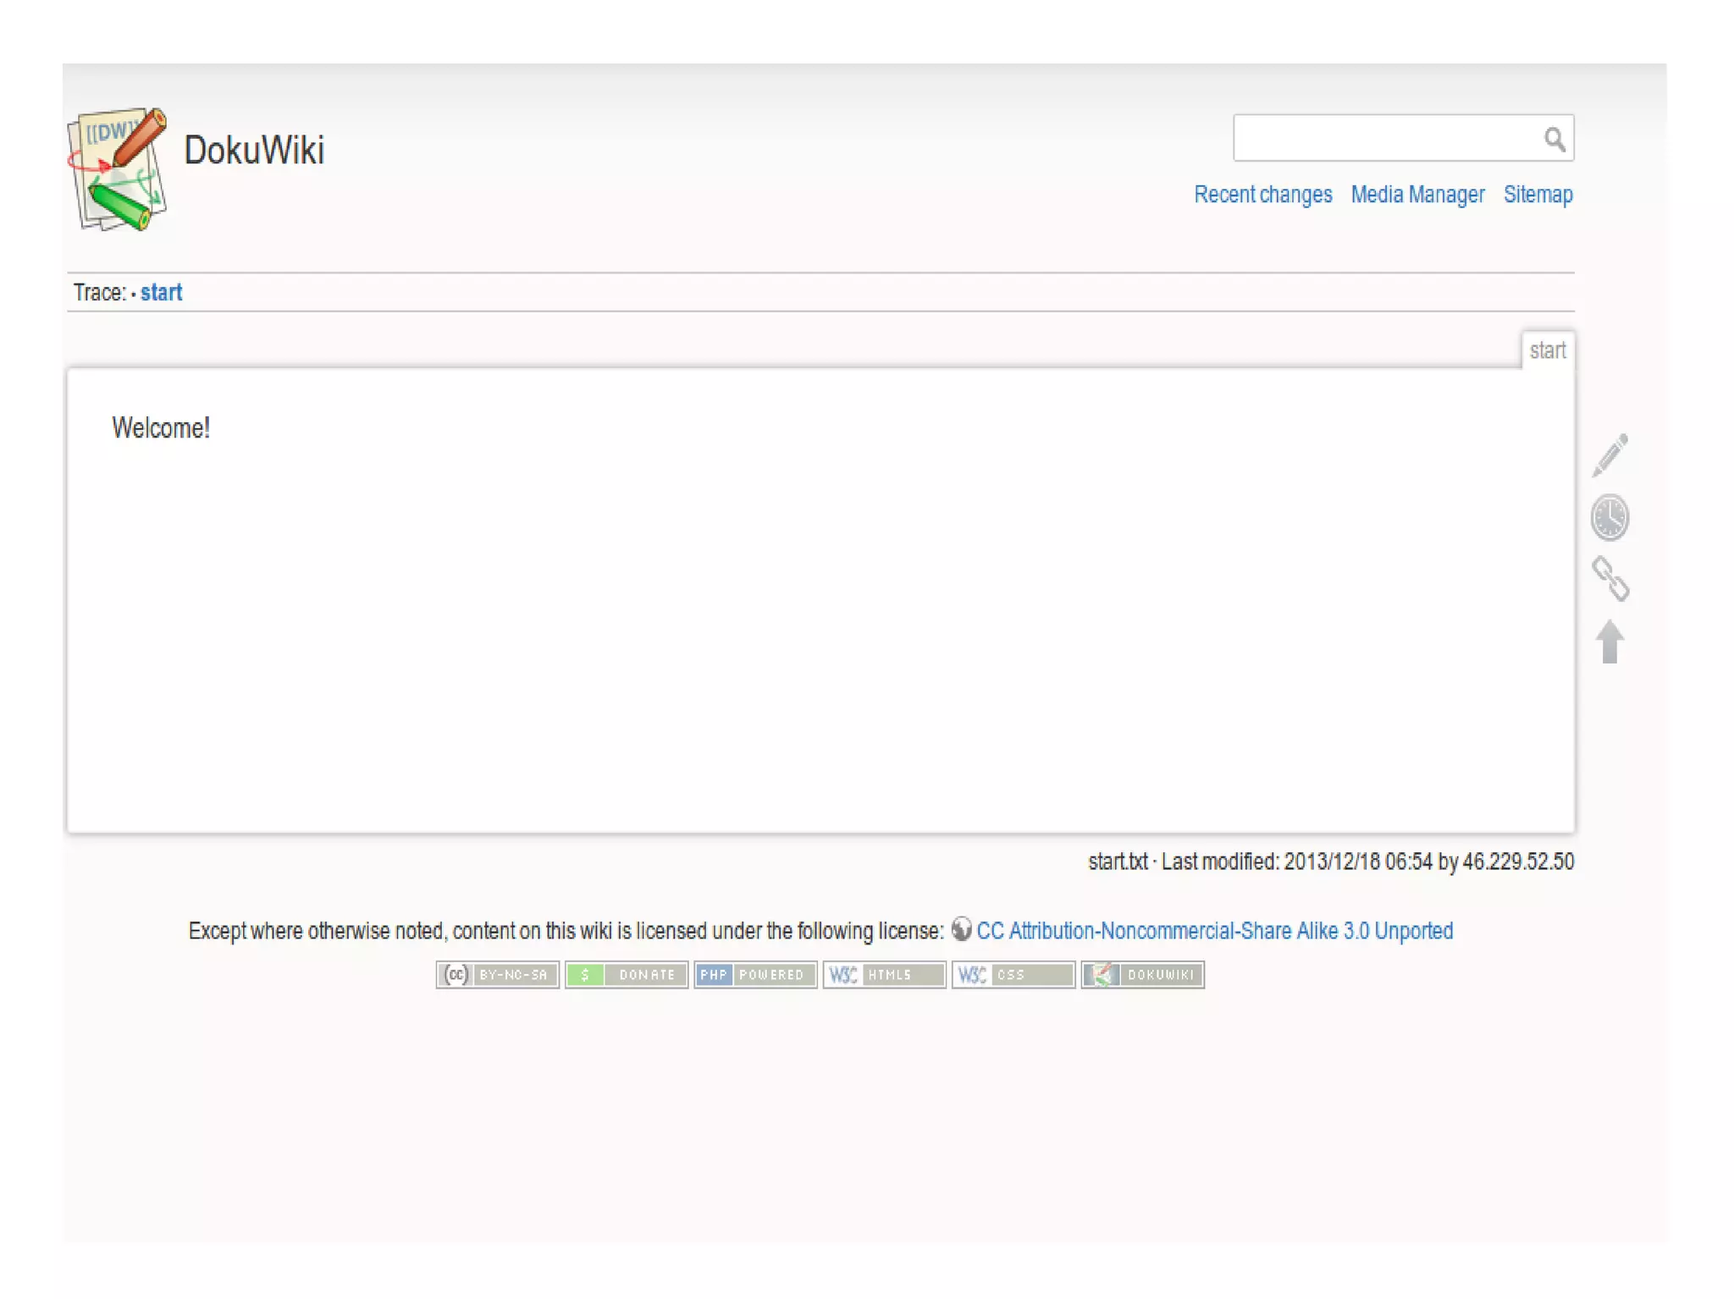Open the Sitemap link
The image size is (1734, 1299).
point(1538,195)
